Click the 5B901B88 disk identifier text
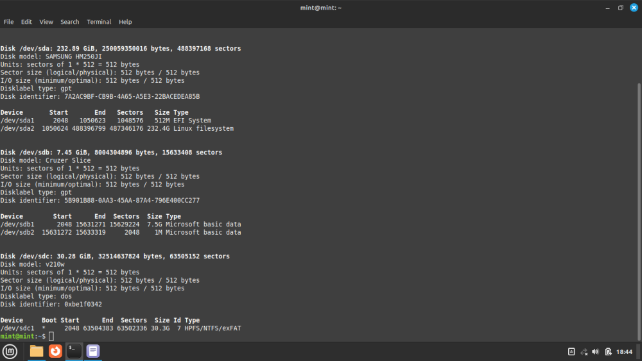This screenshot has height=361, width=642. (x=132, y=200)
